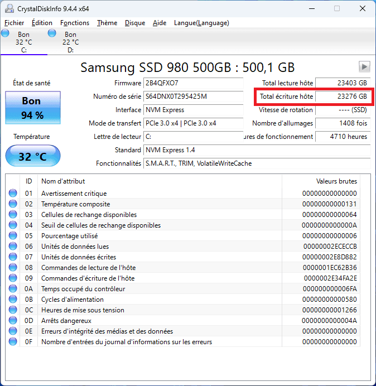Screen dimensions: 376x386
Task: Click status orb for Erreurs d'intégrité des médias
Action: (13, 331)
